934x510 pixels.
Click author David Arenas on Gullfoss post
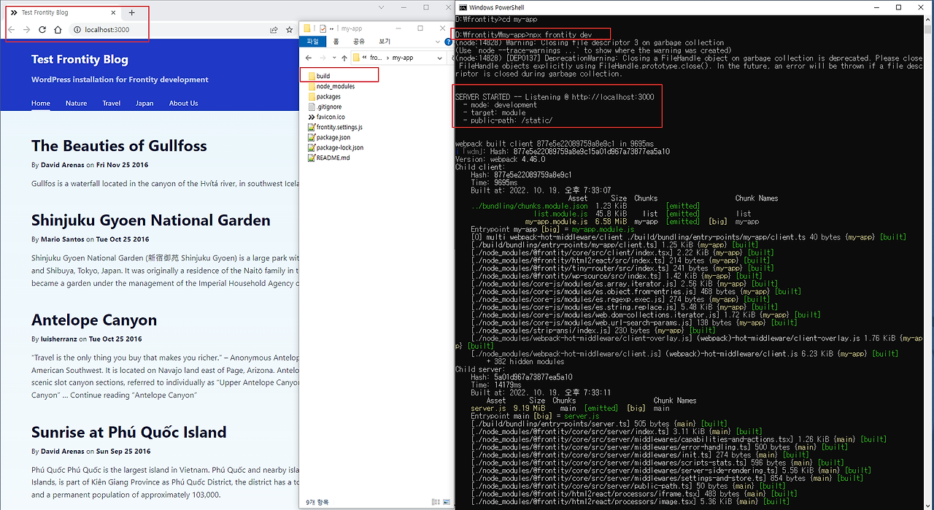coord(62,165)
